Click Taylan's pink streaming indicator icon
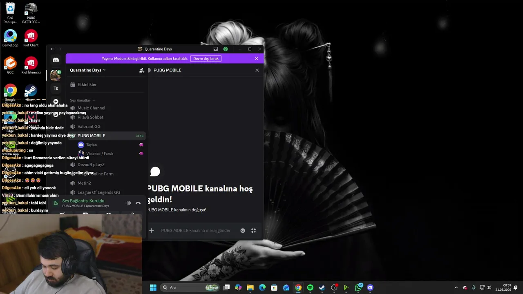 pos(141,145)
